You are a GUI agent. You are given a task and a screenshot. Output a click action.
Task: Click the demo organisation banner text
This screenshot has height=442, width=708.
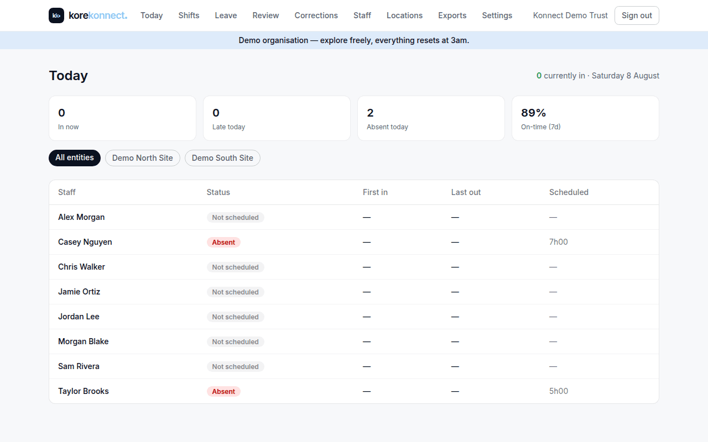pos(354,40)
